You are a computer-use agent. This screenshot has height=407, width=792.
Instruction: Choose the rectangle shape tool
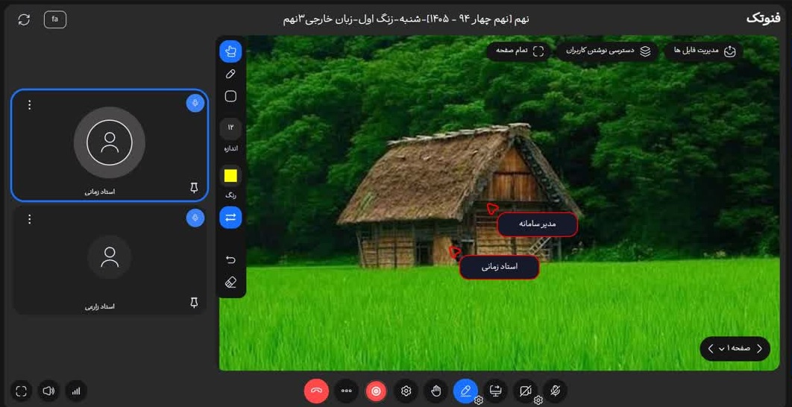(230, 96)
